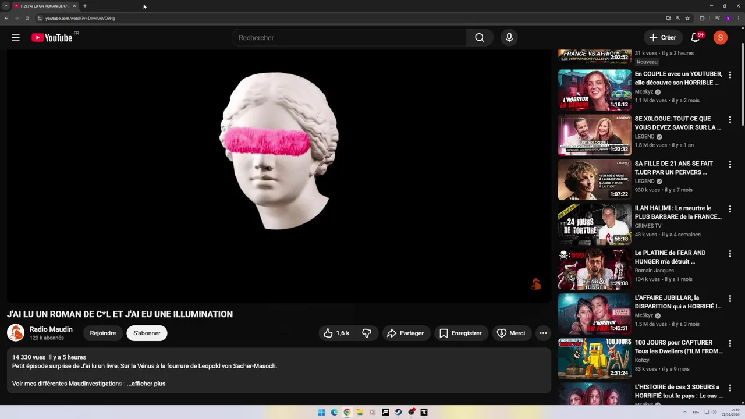Open the Chrome profile avatar
745x419 pixels.
(728, 18)
